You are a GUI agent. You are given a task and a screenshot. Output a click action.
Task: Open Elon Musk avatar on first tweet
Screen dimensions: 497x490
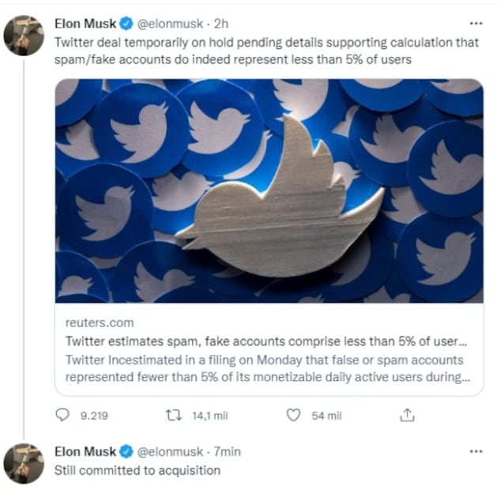tap(24, 35)
